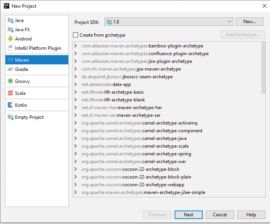Click the Groovy green circle icon
The height and width of the screenshot is (224, 270).
click(x=10, y=81)
